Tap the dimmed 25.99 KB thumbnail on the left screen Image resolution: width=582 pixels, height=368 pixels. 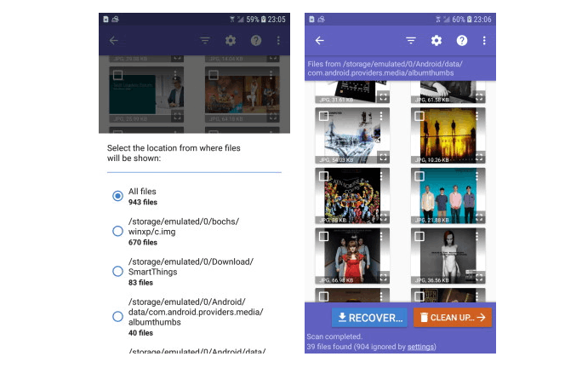146,95
